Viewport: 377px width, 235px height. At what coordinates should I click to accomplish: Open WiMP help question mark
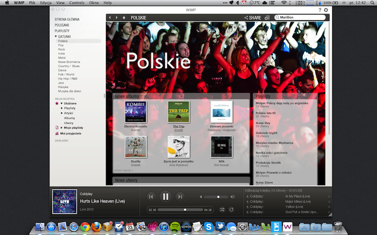click(x=320, y=10)
